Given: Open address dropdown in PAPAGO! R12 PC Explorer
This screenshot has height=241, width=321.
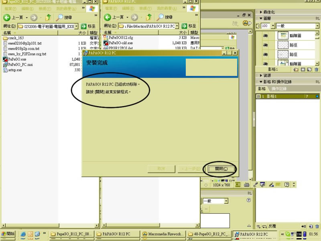Looking at the screenshot, I should coord(177,26).
